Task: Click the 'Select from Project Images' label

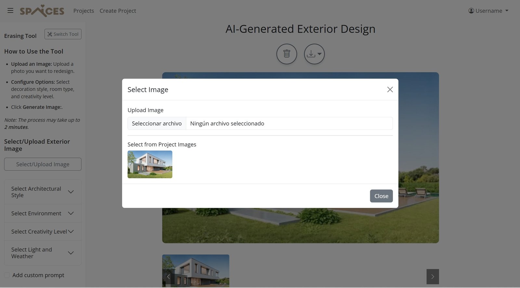Action: coord(162,144)
